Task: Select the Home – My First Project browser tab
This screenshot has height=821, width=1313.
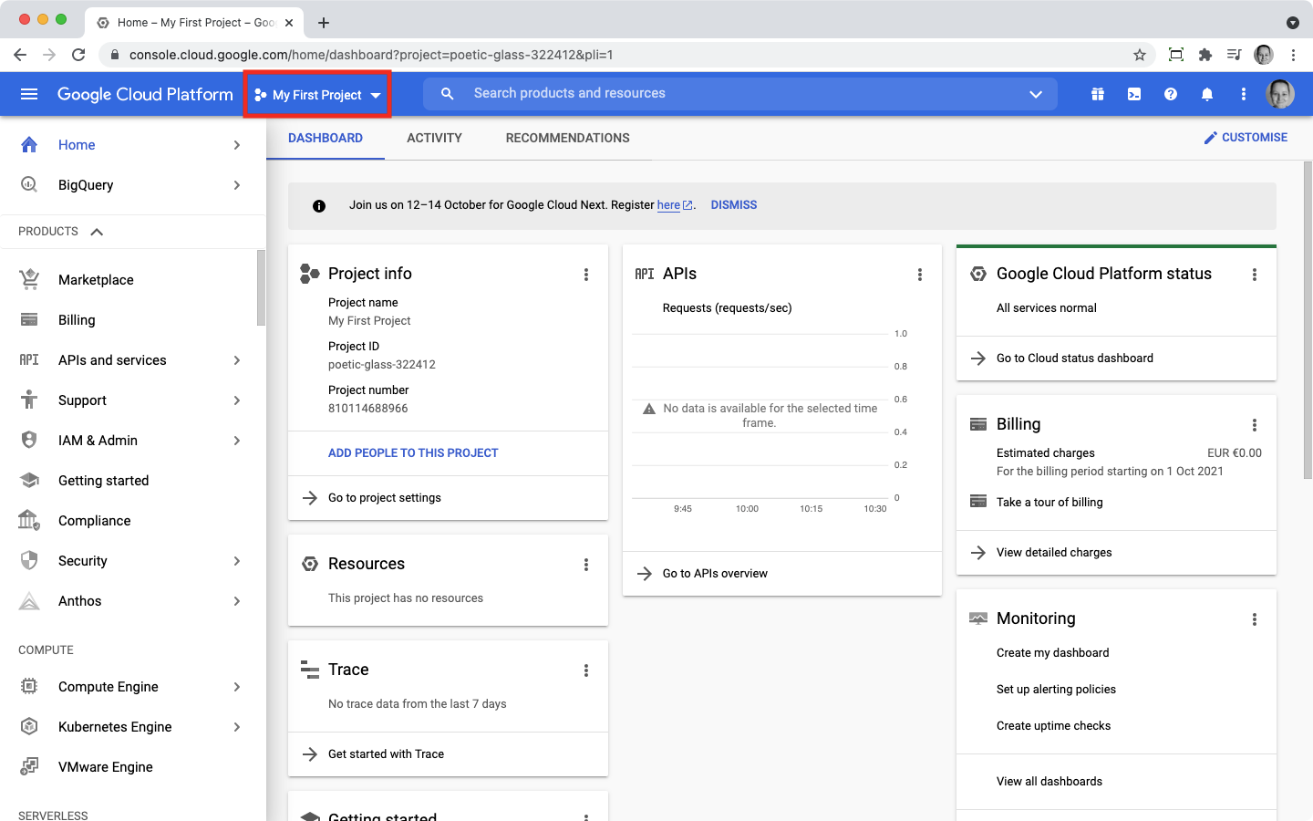Action: (x=194, y=23)
